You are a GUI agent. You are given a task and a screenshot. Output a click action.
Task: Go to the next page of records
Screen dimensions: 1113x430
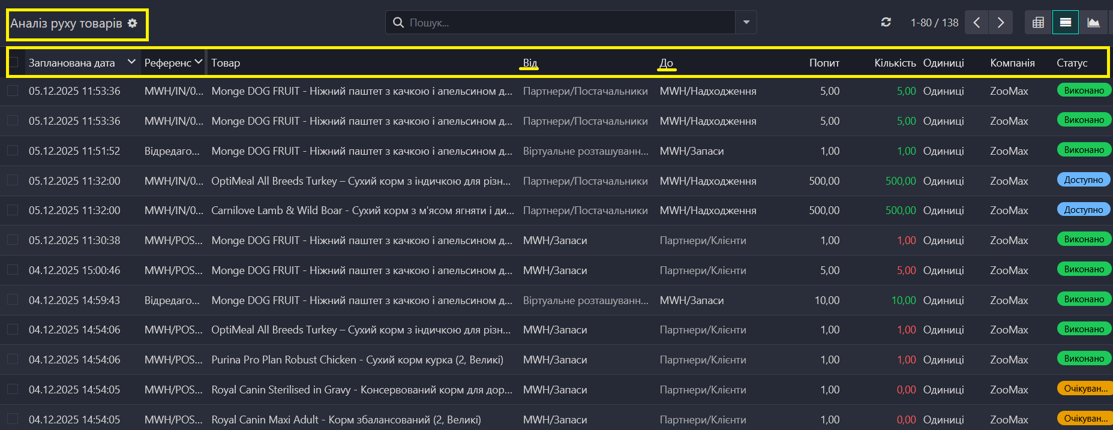[x=1000, y=23]
